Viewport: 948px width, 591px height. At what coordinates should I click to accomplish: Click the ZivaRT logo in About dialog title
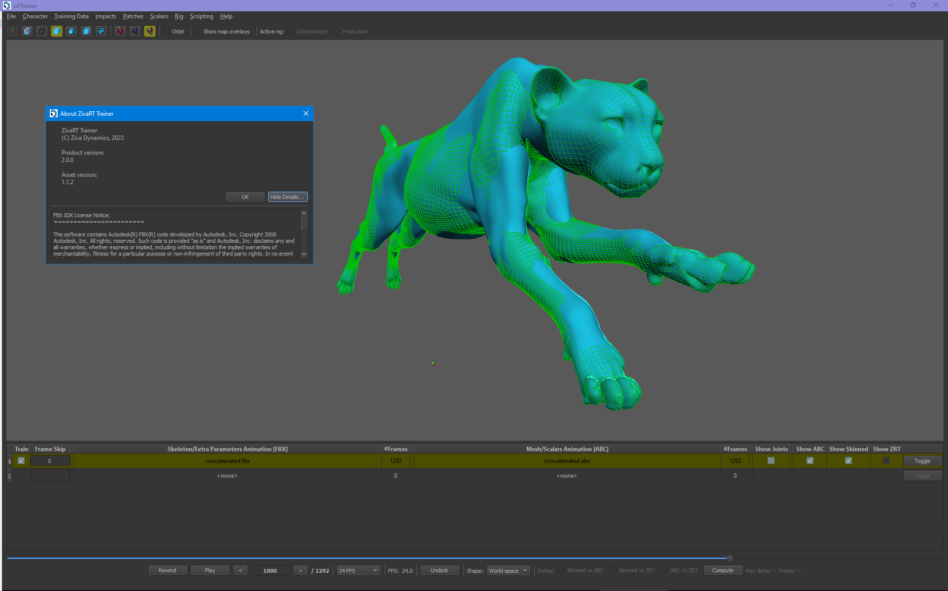(54, 113)
